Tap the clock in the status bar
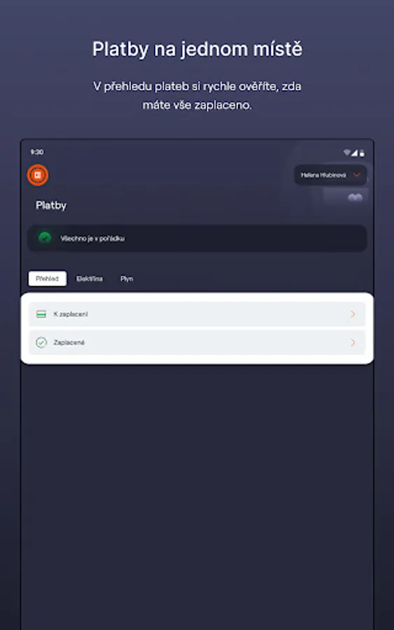394x630 pixels. tap(37, 152)
